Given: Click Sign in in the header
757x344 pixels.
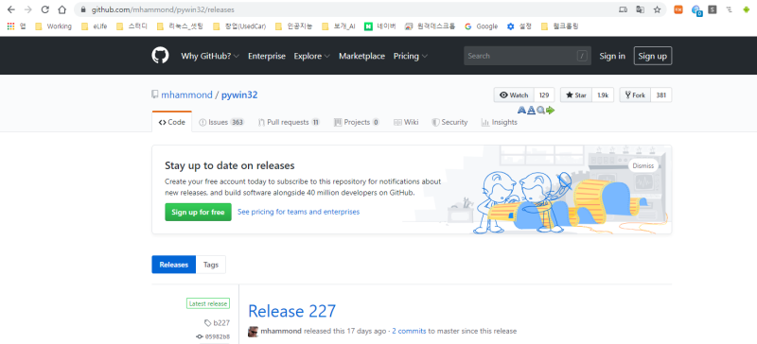Looking at the screenshot, I should coord(612,56).
